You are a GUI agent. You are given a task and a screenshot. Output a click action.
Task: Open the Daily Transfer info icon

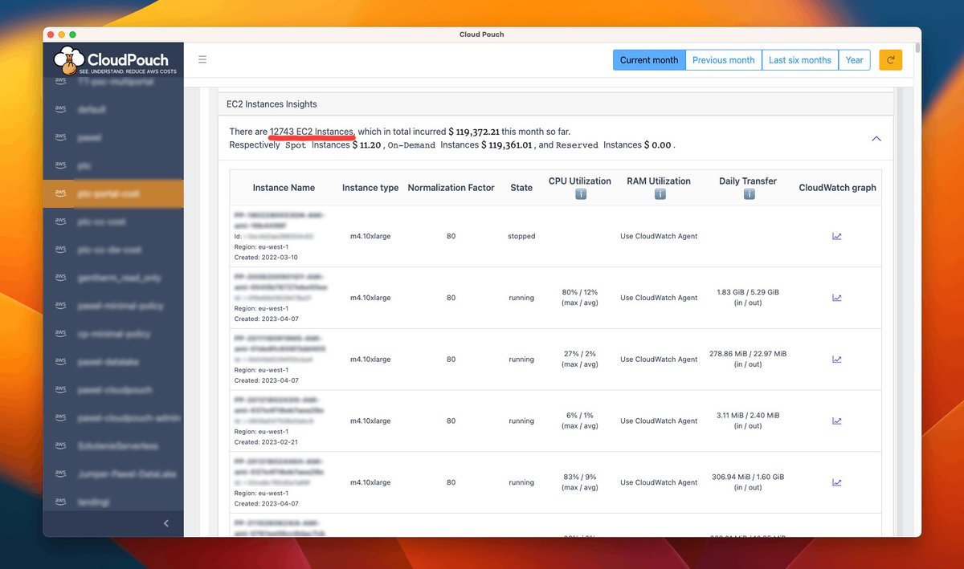[x=748, y=194]
